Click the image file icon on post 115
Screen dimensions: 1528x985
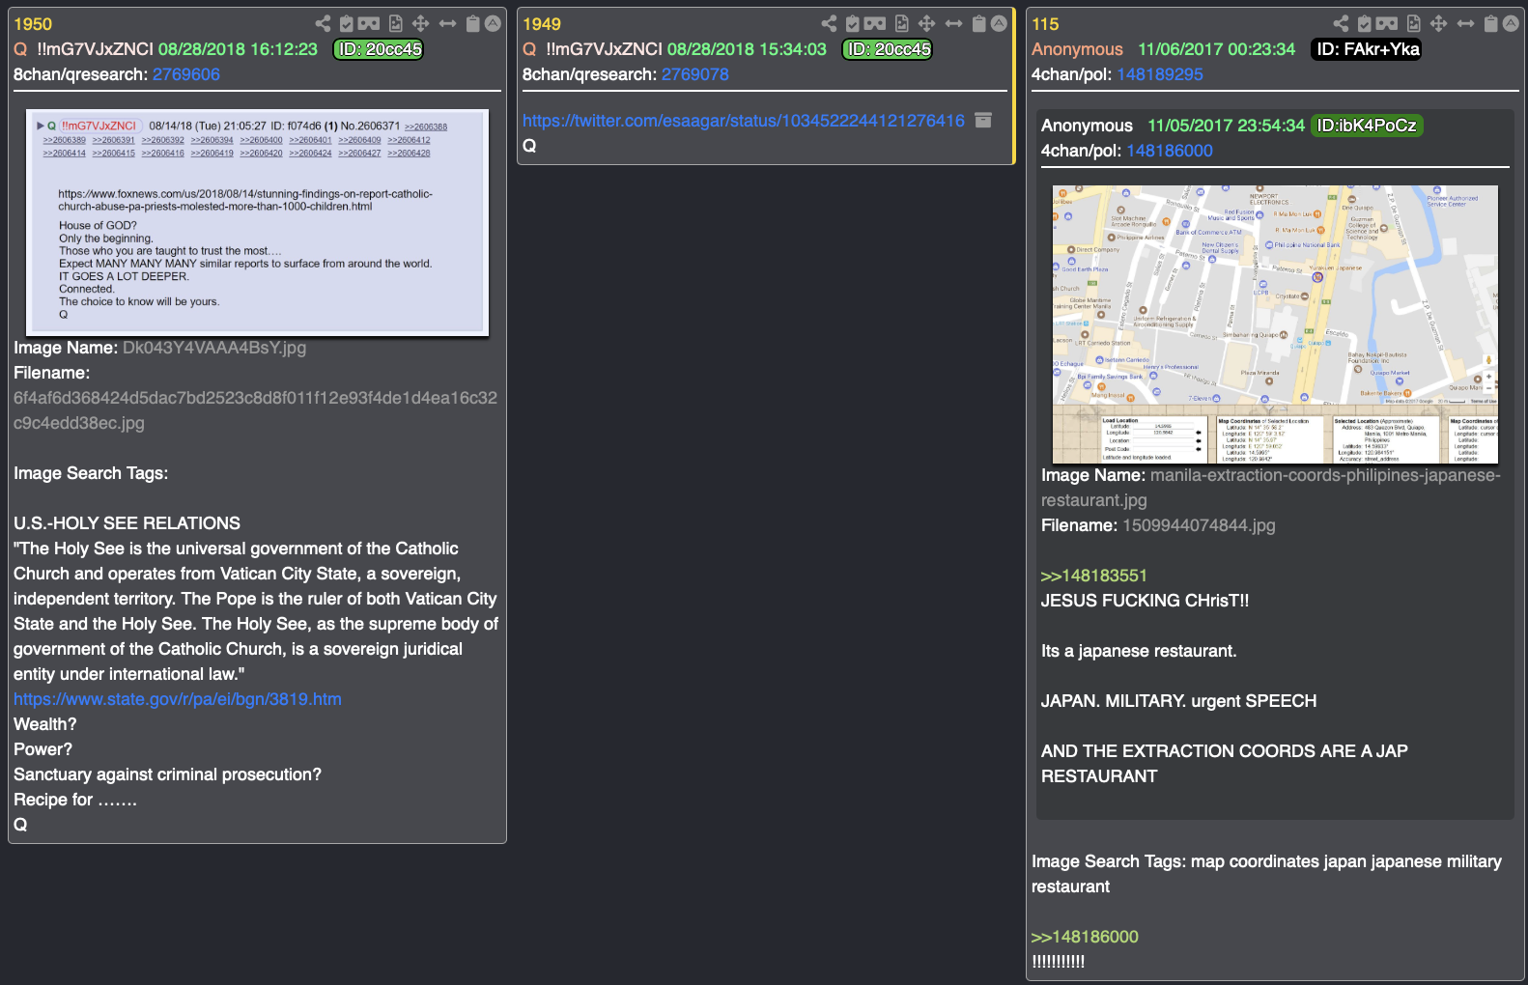[x=1413, y=23]
